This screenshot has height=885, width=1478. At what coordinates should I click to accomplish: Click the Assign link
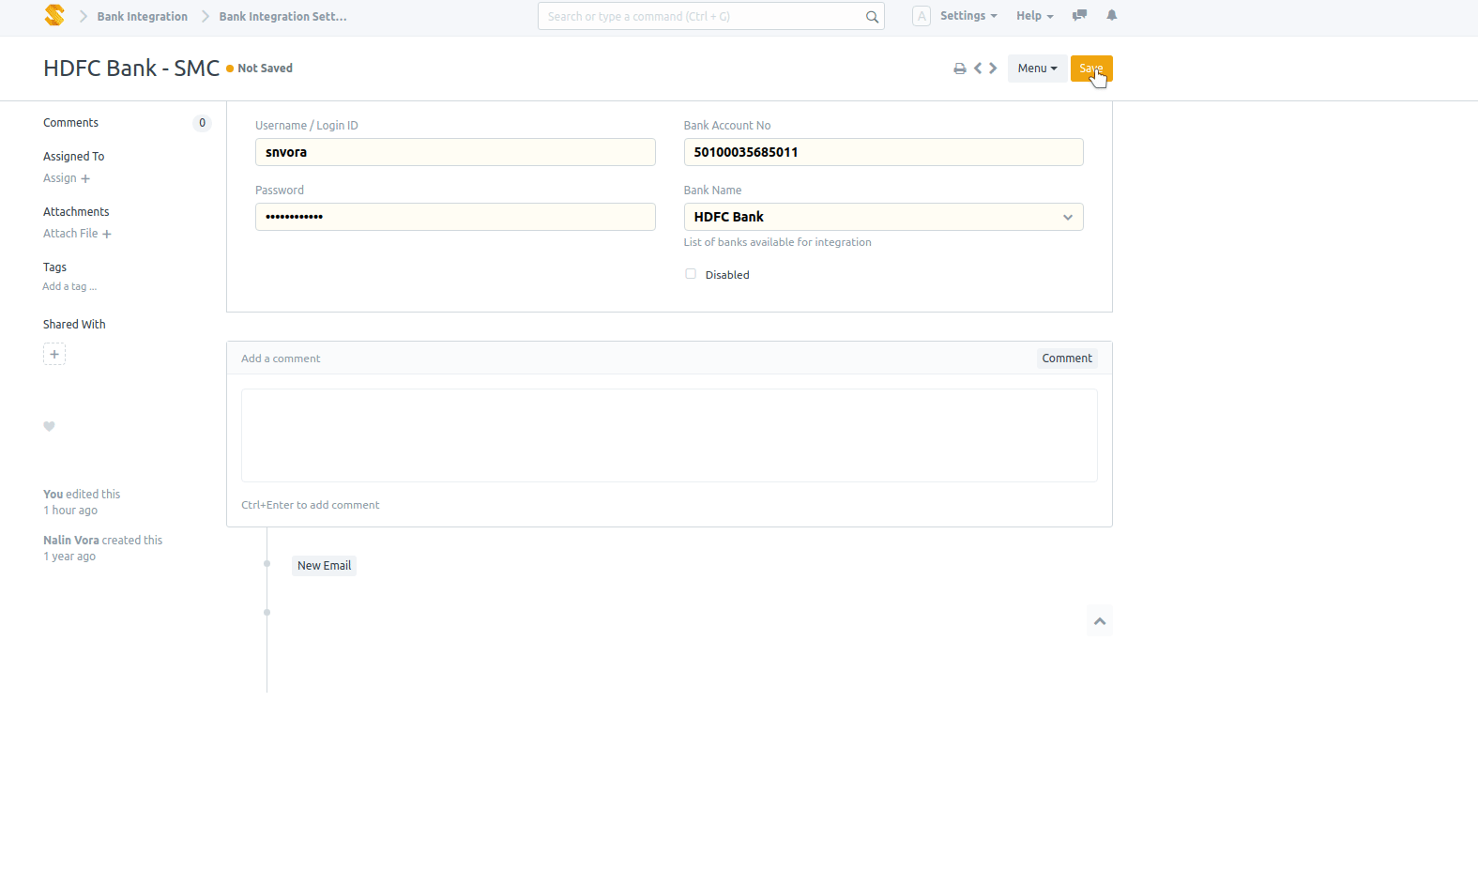pyautogui.click(x=60, y=178)
